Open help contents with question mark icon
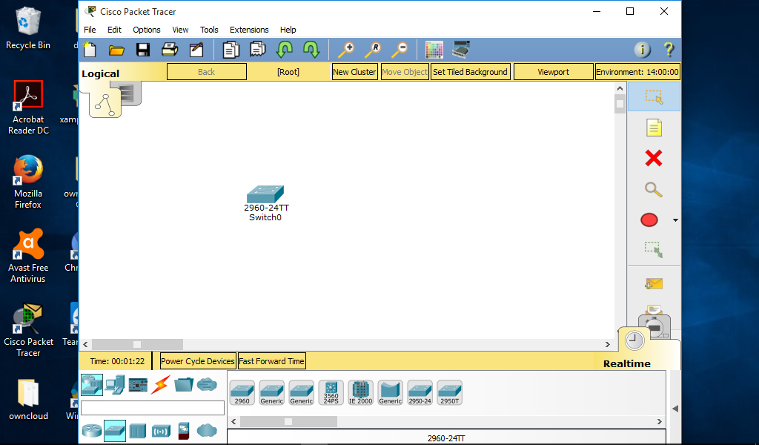 click(669, 50)
